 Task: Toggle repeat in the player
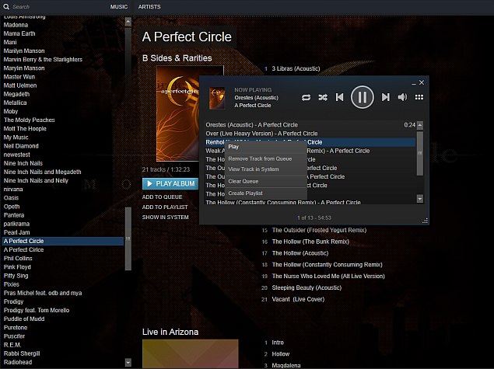[306, 98]
